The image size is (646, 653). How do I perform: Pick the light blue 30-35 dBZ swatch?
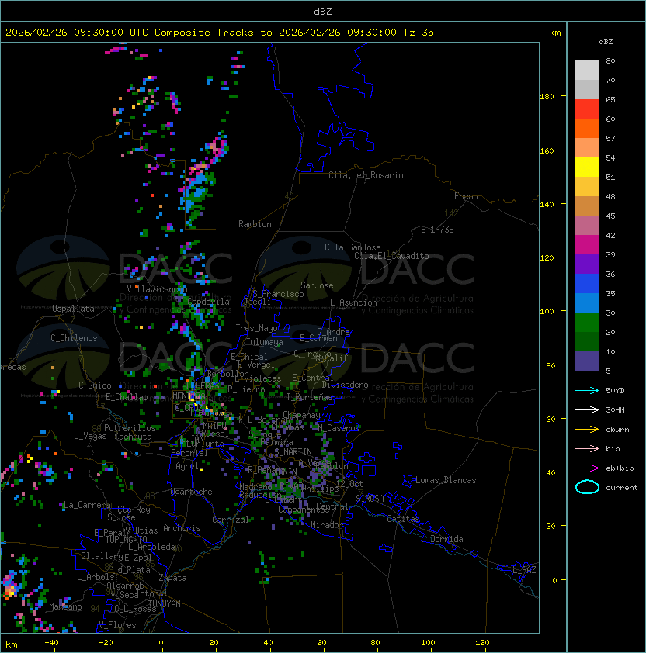pyautogui.click(x=587, y=303)
